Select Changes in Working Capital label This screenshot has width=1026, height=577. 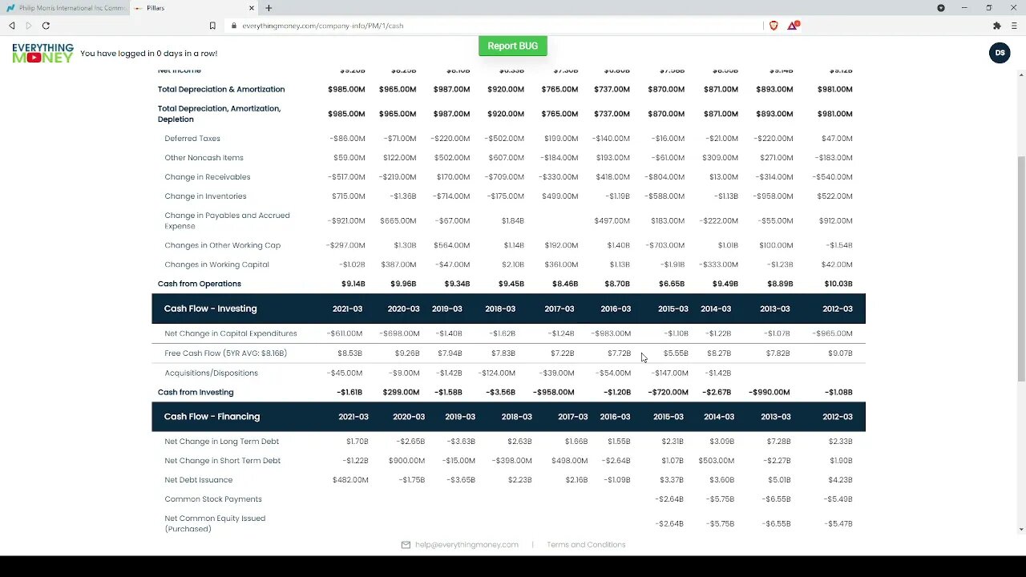tap(216, 264)
